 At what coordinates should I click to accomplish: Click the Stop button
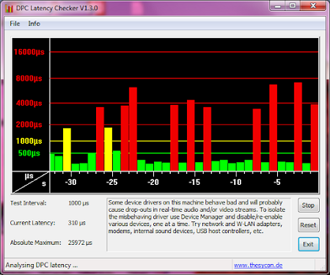(x=309, y=205)
